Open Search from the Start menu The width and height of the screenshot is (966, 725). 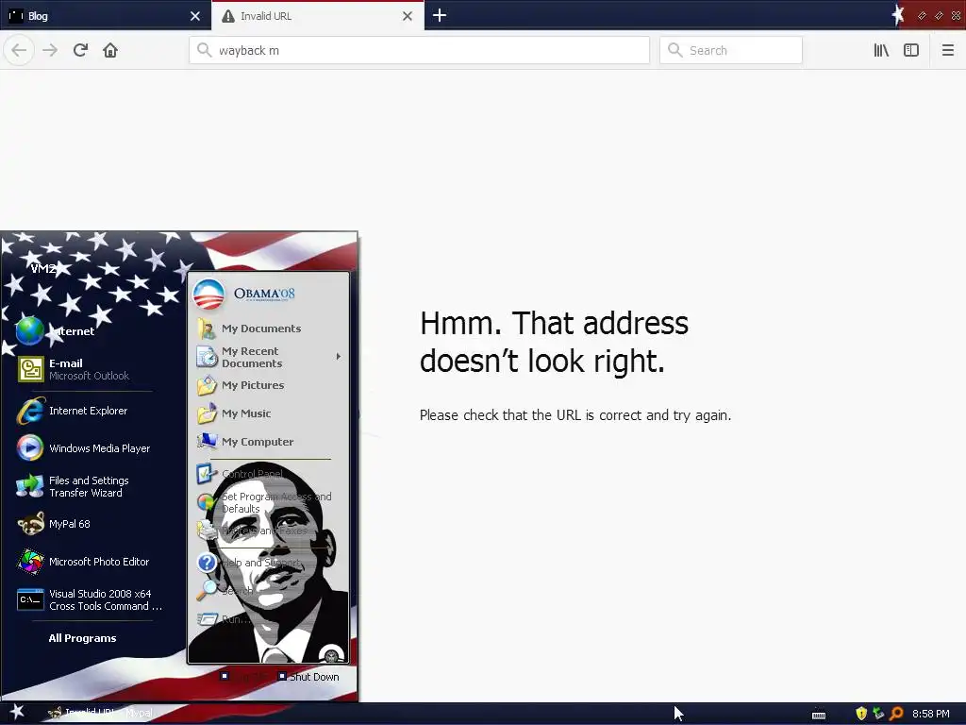[x=225, y=591]
